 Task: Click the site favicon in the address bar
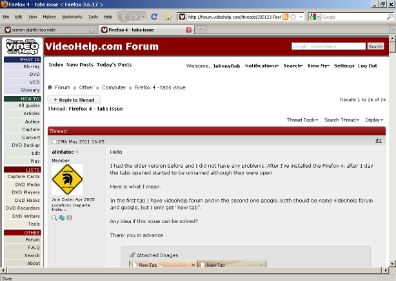[x=182, y=17]
